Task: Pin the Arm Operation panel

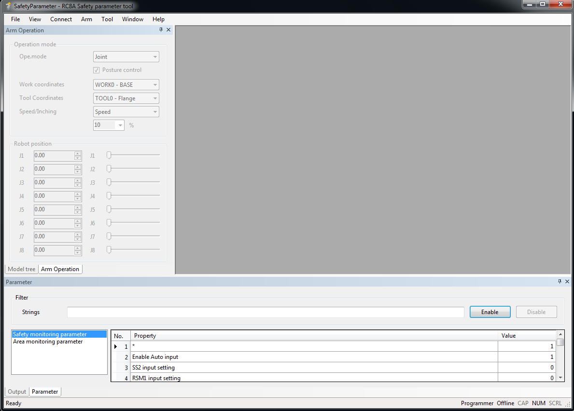Action: (x=161, y=30)
